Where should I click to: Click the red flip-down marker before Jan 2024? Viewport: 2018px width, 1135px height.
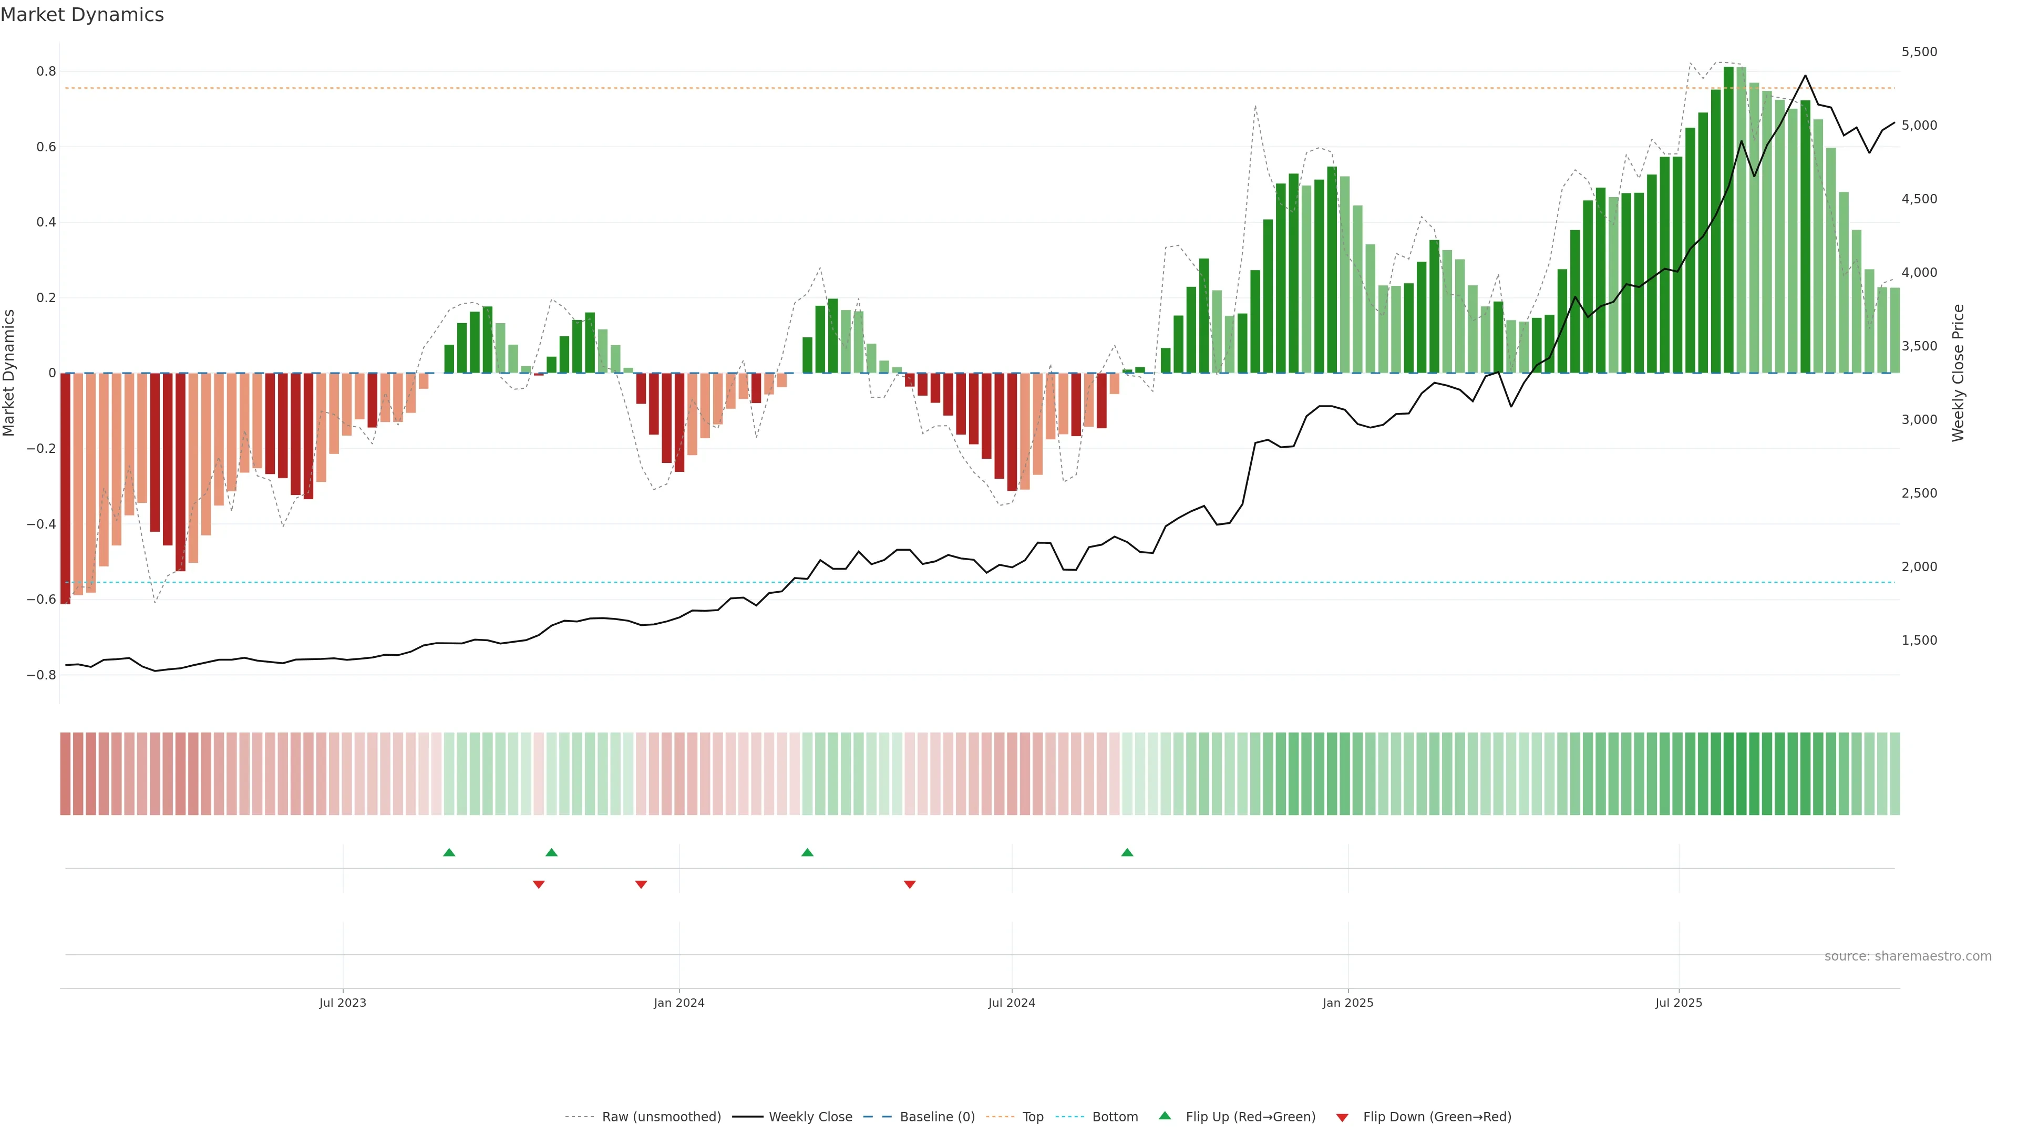click(641, 884)
